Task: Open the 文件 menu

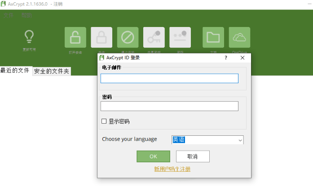Action: (x=9, y=15)
